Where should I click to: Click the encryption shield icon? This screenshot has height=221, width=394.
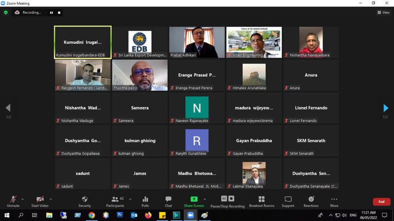[x=6, y=12]
